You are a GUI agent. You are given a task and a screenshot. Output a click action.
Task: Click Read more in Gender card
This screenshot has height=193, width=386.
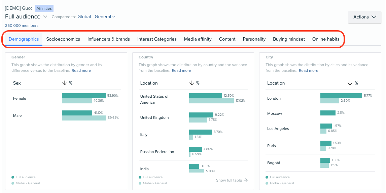coord(81,70)
